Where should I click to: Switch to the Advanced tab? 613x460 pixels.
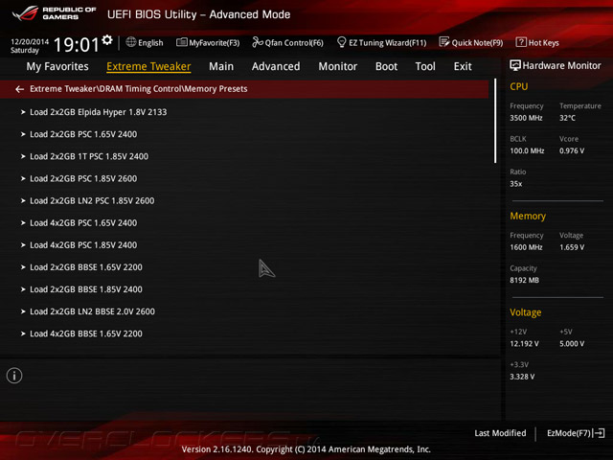coord(276,66)
